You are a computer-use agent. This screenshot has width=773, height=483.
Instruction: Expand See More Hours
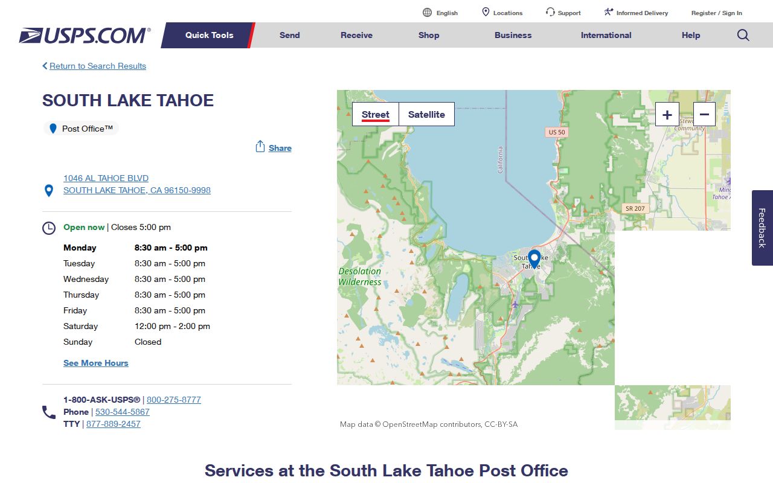pyautogui.click(x=96, y=363)
